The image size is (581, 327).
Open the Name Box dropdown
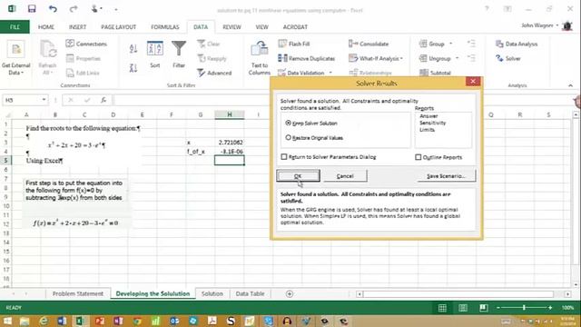coord(44,100)
